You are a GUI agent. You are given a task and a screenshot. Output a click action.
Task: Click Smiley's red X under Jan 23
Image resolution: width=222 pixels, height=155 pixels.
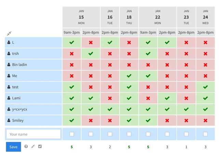tap(186, 120)
